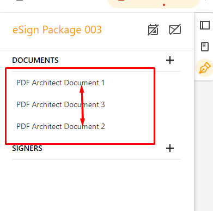Select PDF Architect Document 1
Viewport: 213px width, 211px height.
point(60,83)
